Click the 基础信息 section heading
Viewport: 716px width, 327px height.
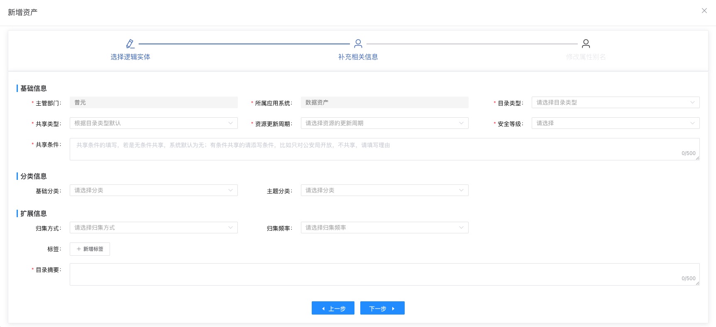(x=34, y=88)
